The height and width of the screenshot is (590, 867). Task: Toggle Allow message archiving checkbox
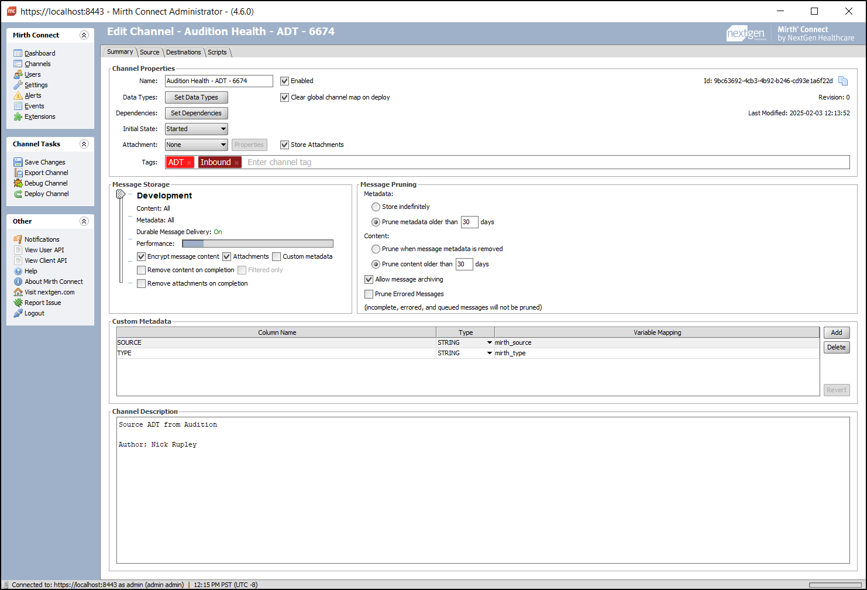pyautogui.click(x=369, y=279)
